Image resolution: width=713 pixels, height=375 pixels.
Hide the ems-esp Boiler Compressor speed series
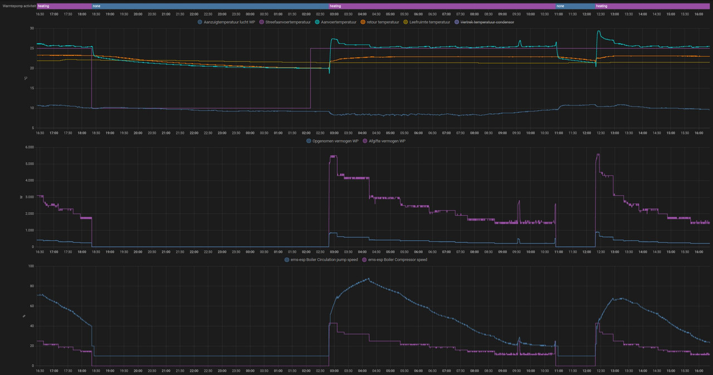tap(398, 260)
